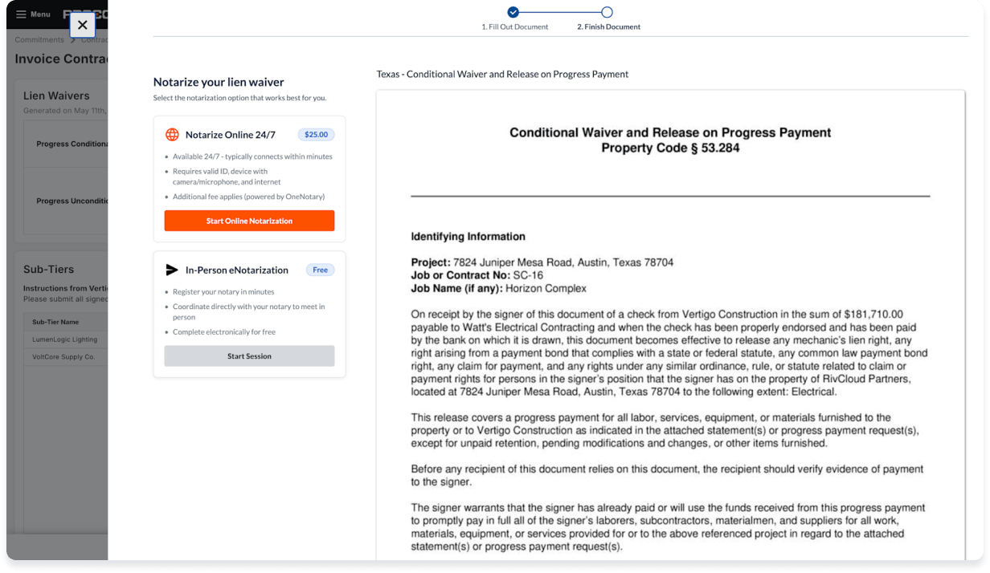Click the Free badge

(x=320, y=270)
